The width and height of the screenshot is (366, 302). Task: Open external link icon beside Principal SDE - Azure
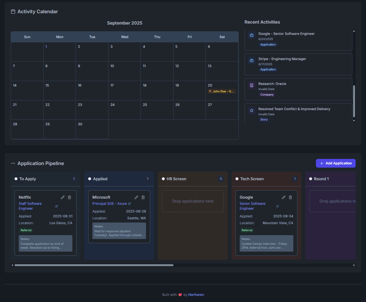tap(130, 204)
